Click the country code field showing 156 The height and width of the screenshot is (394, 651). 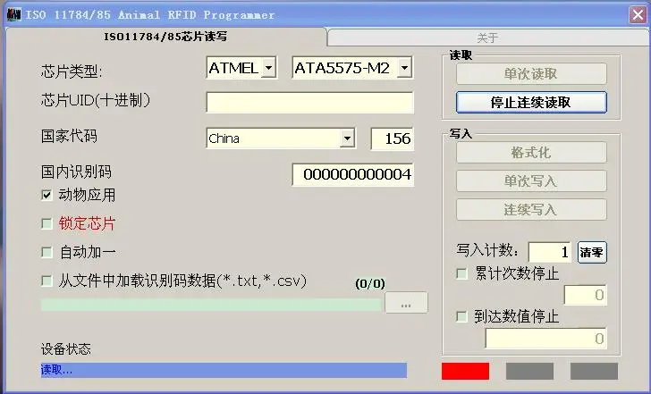(393, 138)
